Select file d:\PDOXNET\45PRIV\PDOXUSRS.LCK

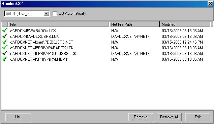(43, 53)
